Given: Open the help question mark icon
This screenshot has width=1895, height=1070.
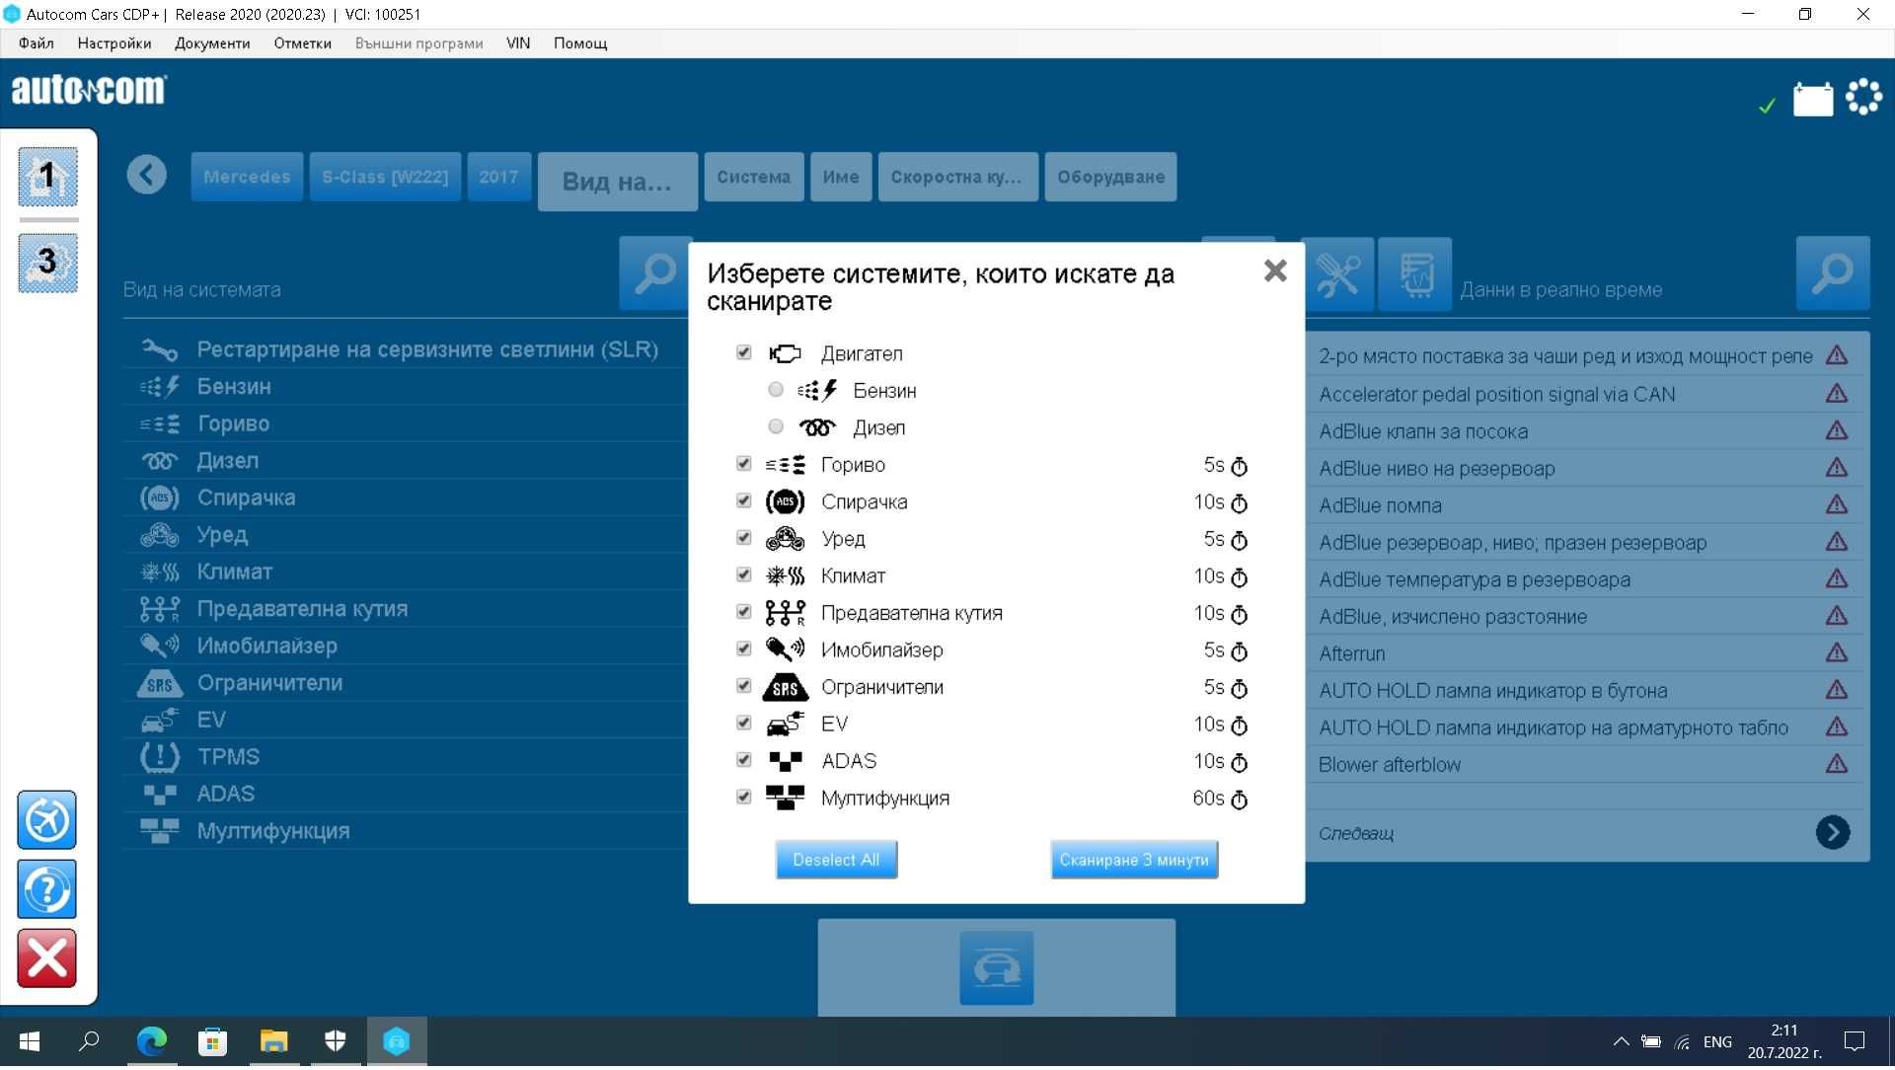Looking at the screenshot, I should coord(46,890).
